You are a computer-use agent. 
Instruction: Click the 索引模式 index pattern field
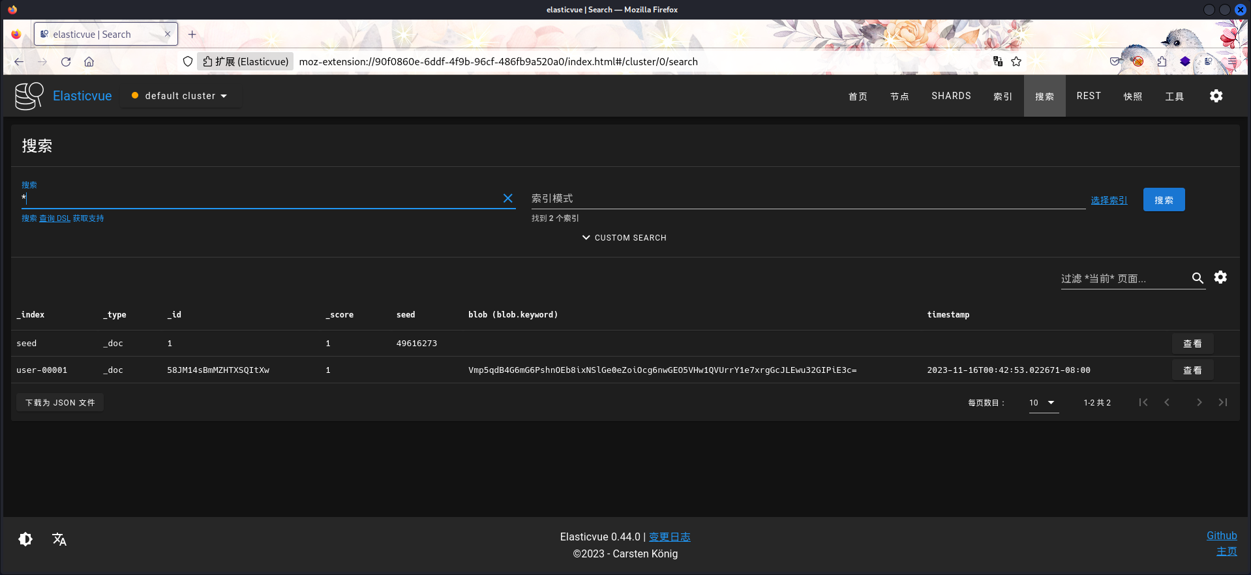[x=808, y=198]
